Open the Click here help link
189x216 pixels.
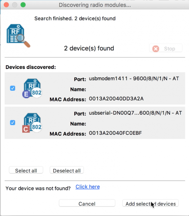[88, 187]
